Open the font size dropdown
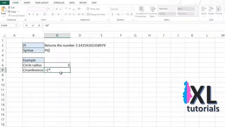The width and height of the screenshot is (225, 127). click(53, 9)
